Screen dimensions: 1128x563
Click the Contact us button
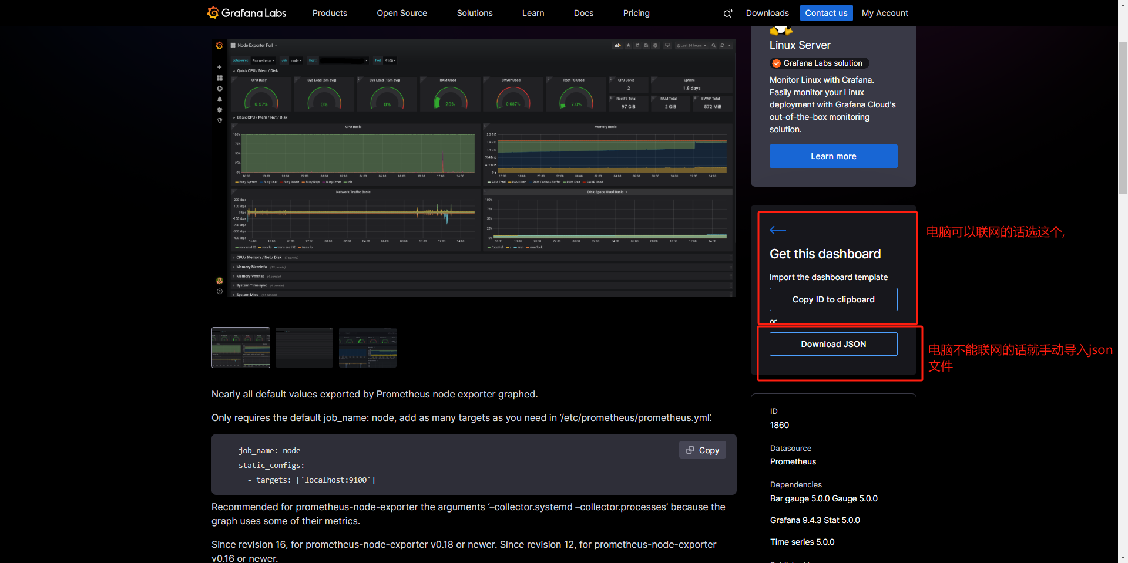click(826, 13)
